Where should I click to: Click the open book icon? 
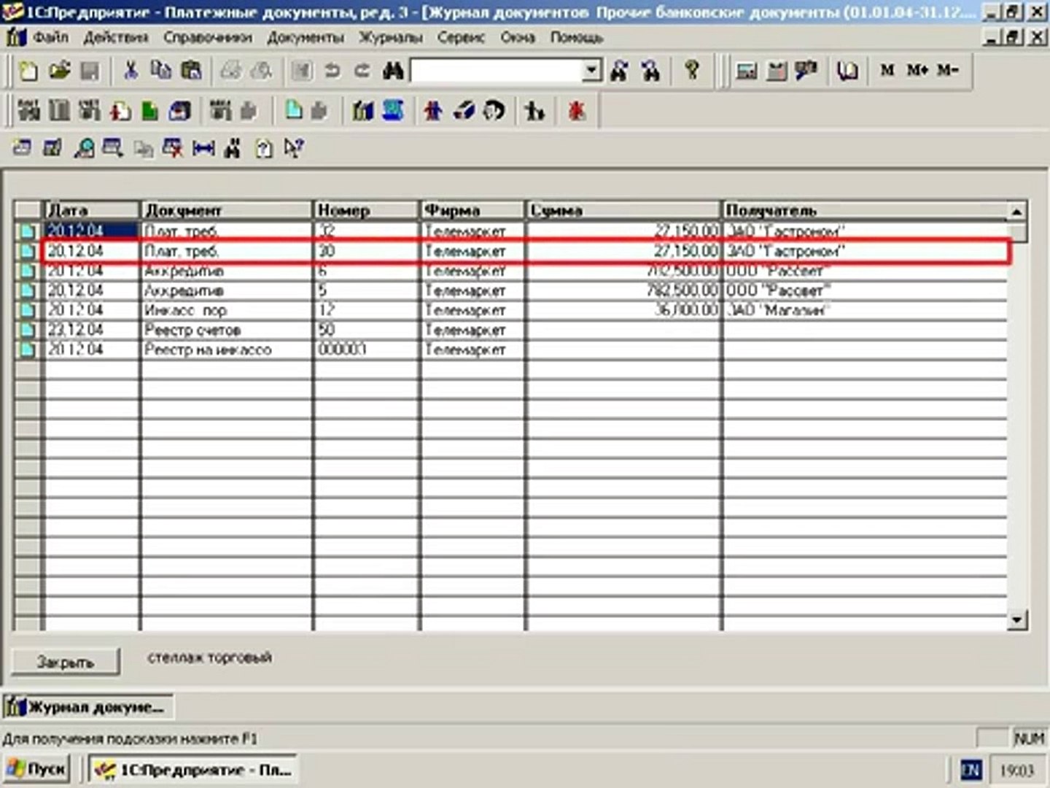(x=847, y=71)
